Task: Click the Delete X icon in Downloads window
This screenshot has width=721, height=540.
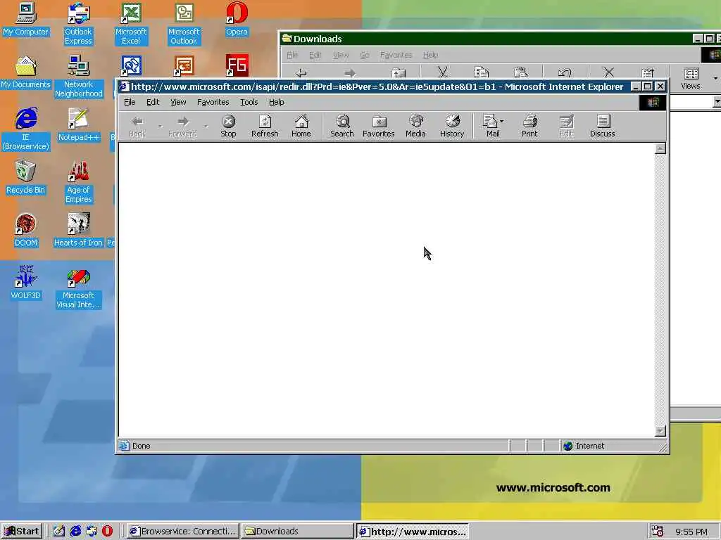Action: [608, 72]
